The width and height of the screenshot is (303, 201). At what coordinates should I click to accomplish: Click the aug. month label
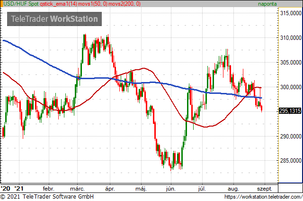[x=233, y=189]
